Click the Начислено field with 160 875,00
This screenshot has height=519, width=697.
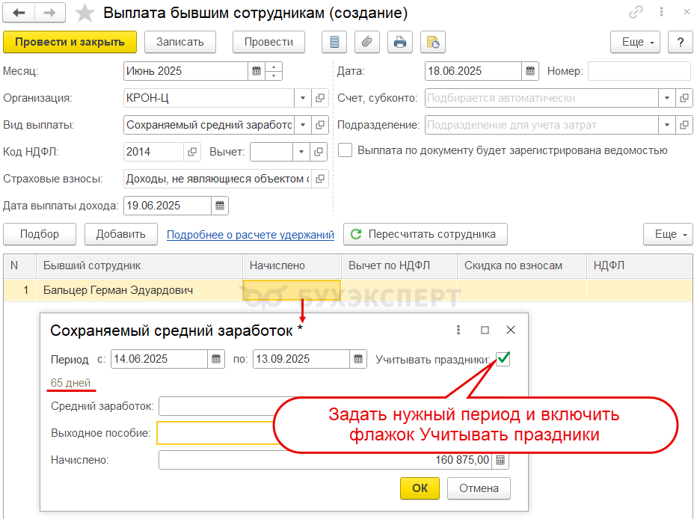[x=325, y=460]
